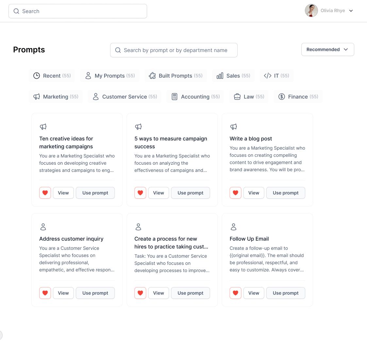Viewport: 367px width, 349px height.
Task: Select the Law briefcase filter
Action: pos(249,97)
